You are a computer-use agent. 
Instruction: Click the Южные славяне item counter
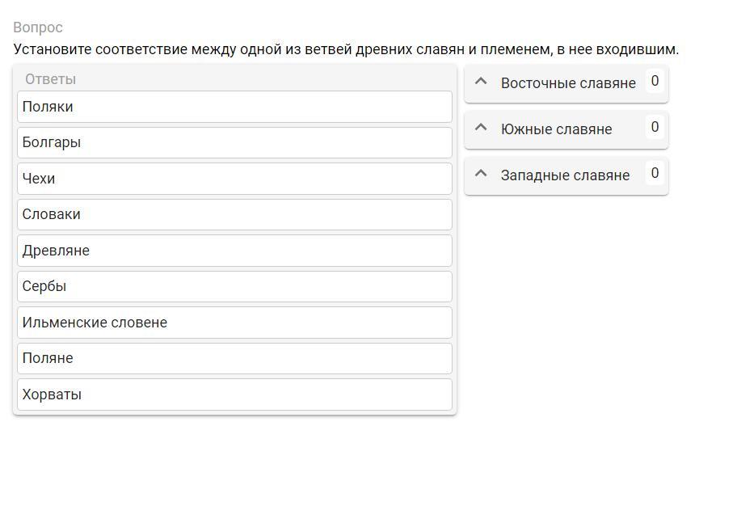pyautogui.click(x=655, y=127)
